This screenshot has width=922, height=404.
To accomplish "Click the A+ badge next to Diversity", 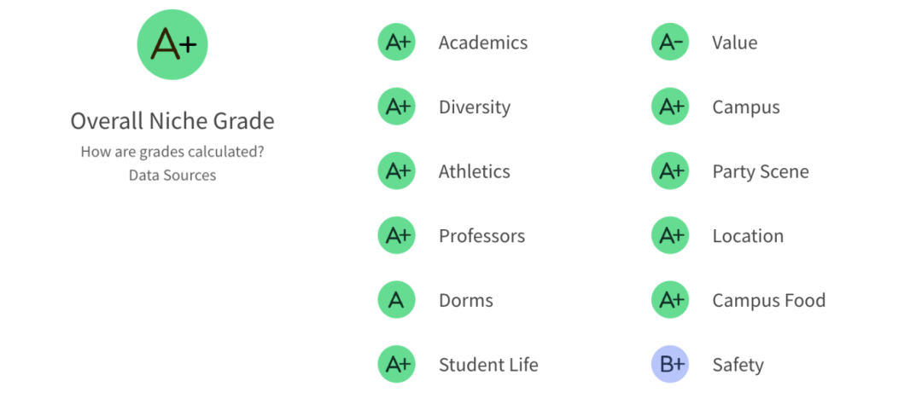I will [397, 107].
